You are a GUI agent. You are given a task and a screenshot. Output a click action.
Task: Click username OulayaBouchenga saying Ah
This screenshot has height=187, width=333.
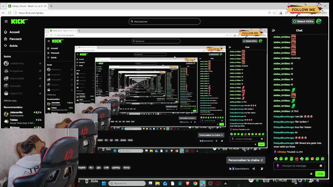point(284,132)
